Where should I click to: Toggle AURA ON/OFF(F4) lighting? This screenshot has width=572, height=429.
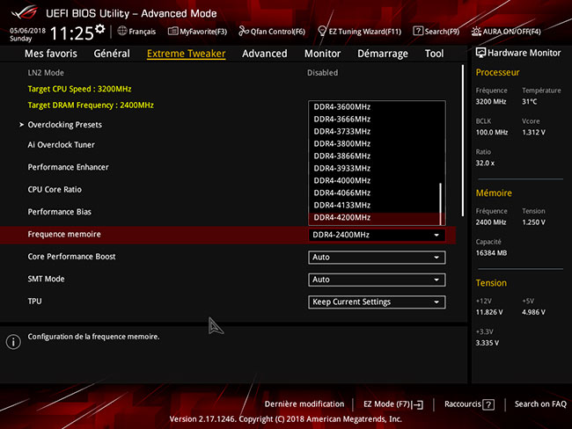pos(506,32)
